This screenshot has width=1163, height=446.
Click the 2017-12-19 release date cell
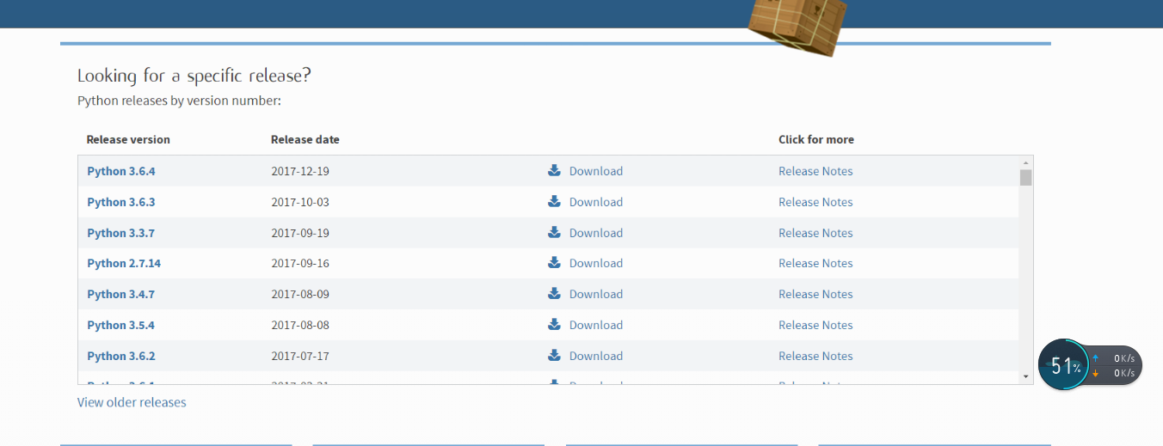pyautogui.click(x=300, y=171)
